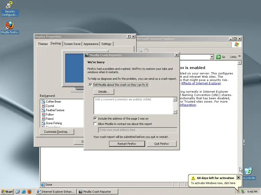Click the FeatherTexture background file icon
This screenshot has width=261, height=195.
pos(43,110)
